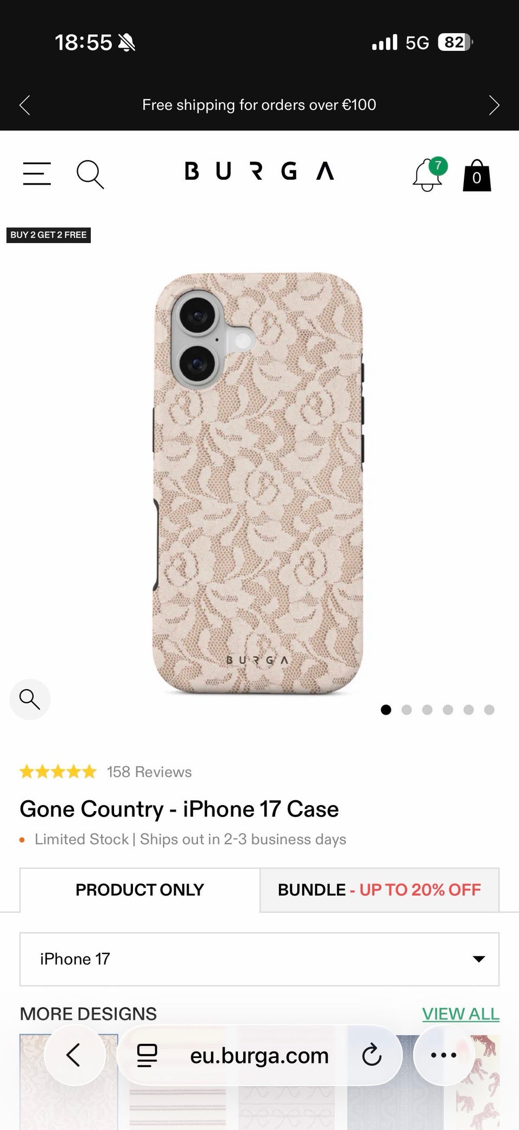Expand the iPhone 17 model dropdown

click(x=259, y=959)
